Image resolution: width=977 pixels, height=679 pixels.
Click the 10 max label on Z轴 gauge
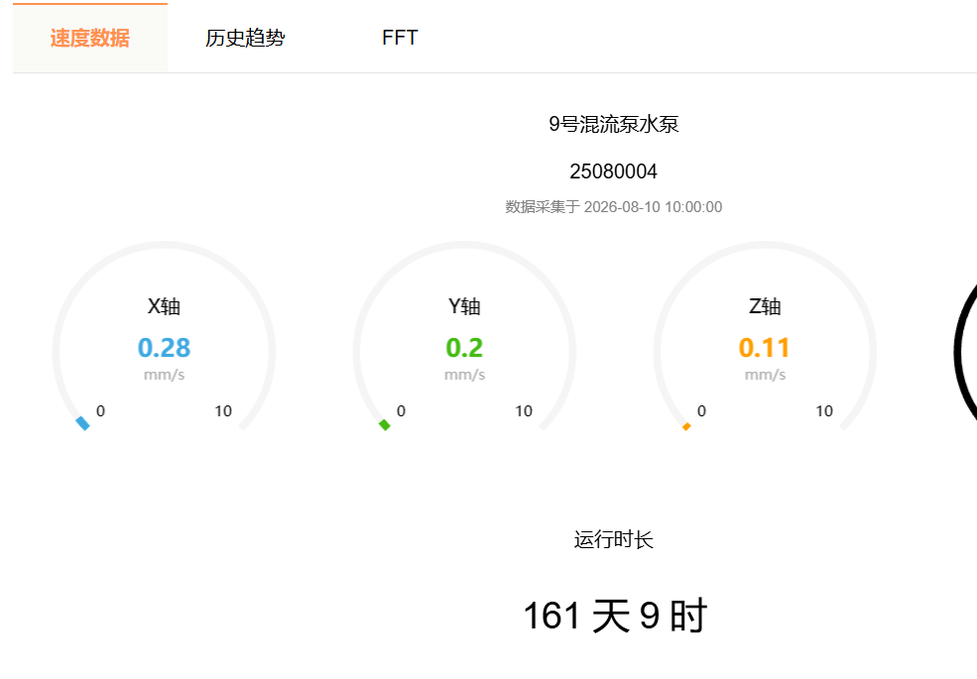[x=823, y=411]
